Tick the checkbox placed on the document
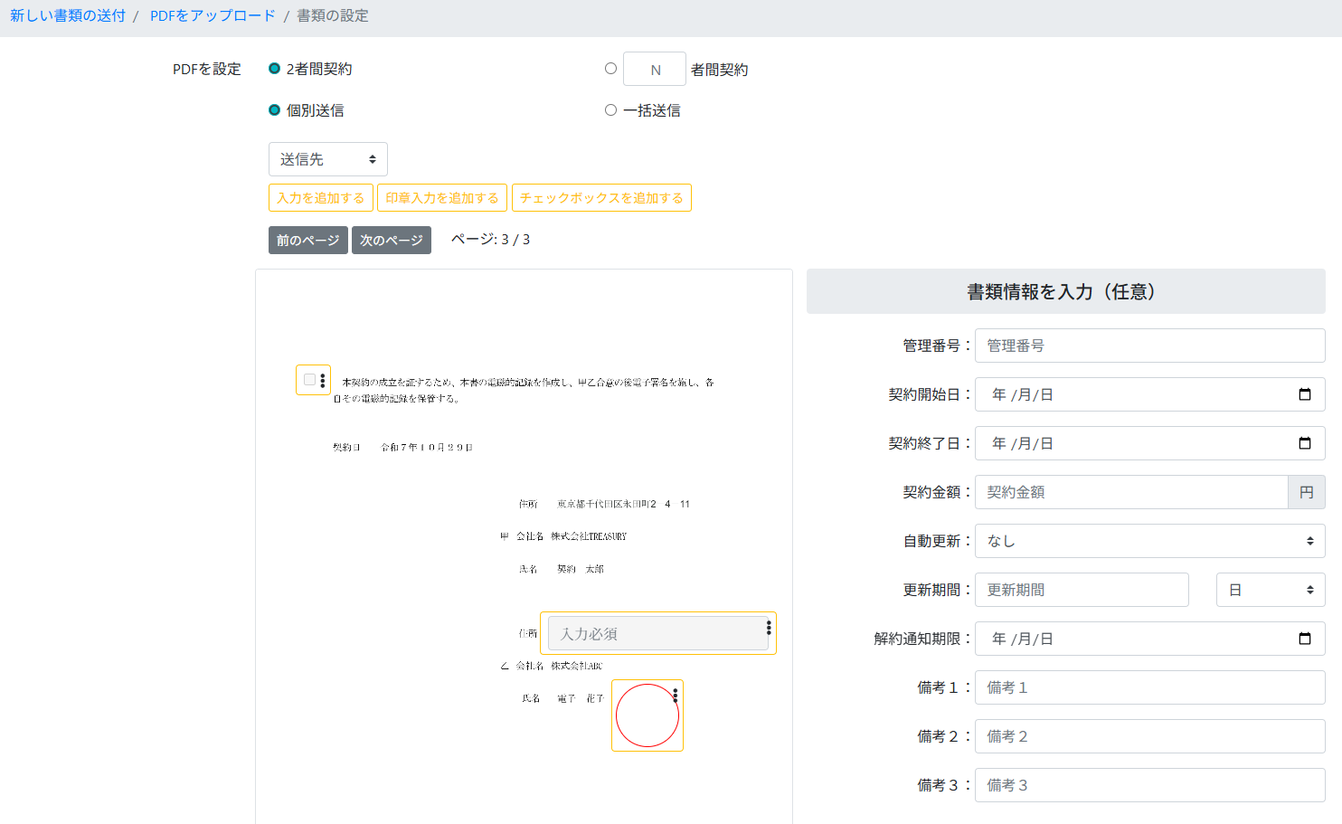The width and height of the screenshot is (1342, 824). click(x=309, y=380)
